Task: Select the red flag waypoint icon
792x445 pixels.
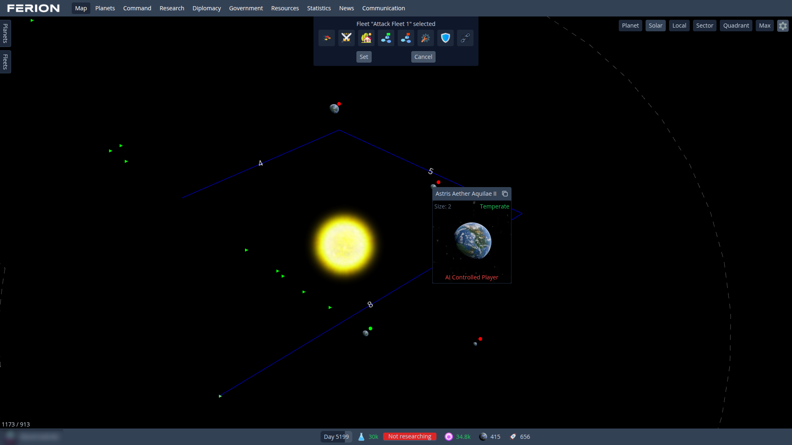Action: (406, 38)
